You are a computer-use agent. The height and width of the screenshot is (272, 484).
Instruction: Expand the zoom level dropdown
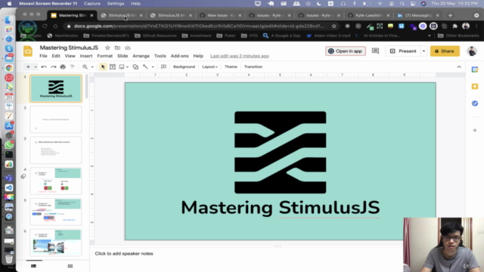coord(92,67)
